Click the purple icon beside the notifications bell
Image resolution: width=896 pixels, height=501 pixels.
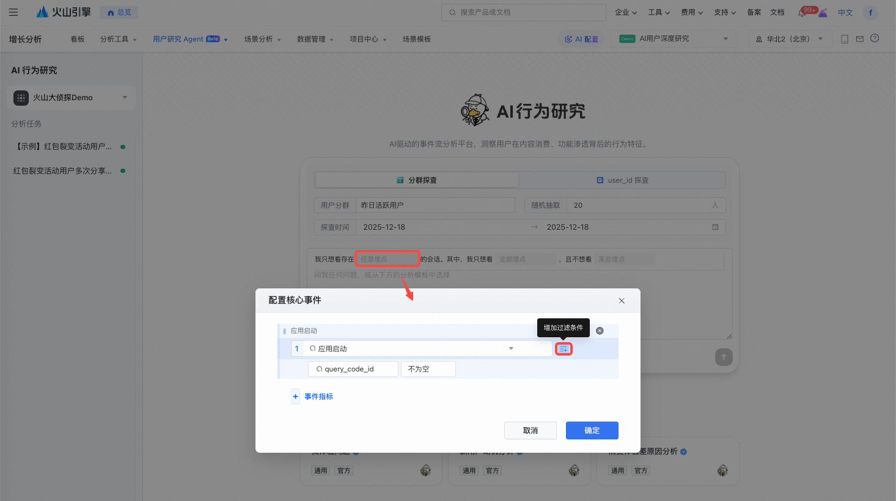click(x=823, y=13)
